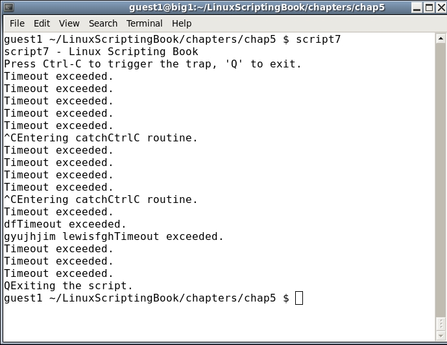Click the 'QExiting the script.' output line
The image size is (447, 345).
[68, 286]
